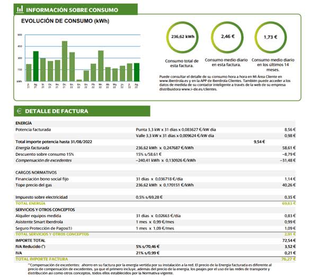Click the 1,09 € amount at row end
The image size is (311, 277).
click(x=290, y=228)
